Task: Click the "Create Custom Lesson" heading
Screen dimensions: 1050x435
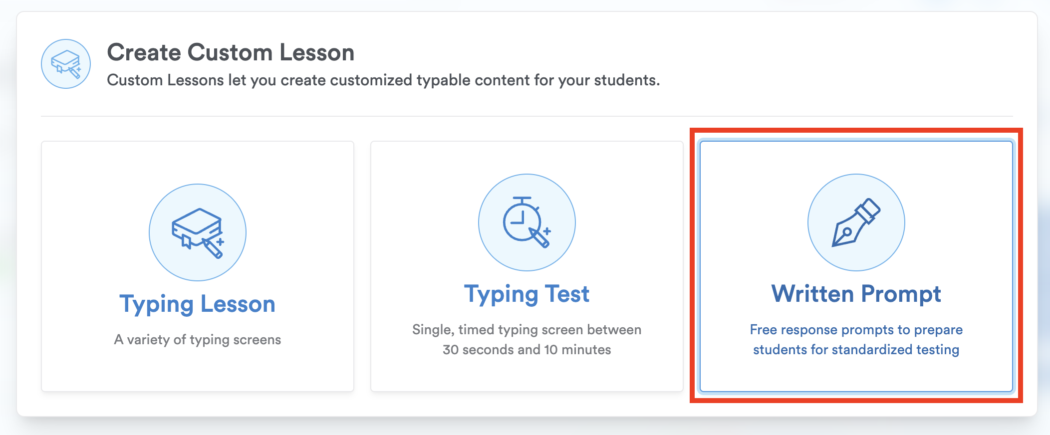Action: [x=231, y=52]
